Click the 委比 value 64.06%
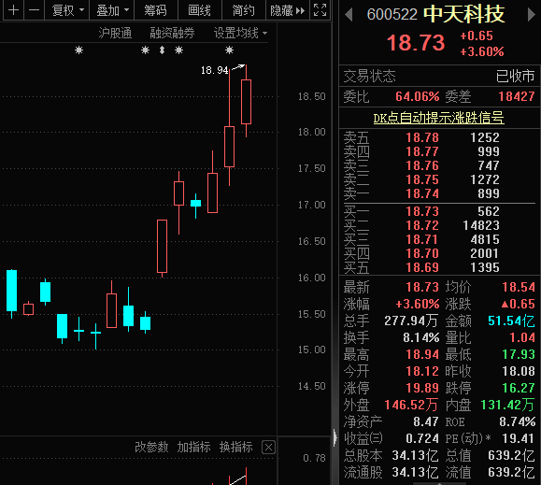The width and height of the screenshot is (541, 485). tap(417, 96)
